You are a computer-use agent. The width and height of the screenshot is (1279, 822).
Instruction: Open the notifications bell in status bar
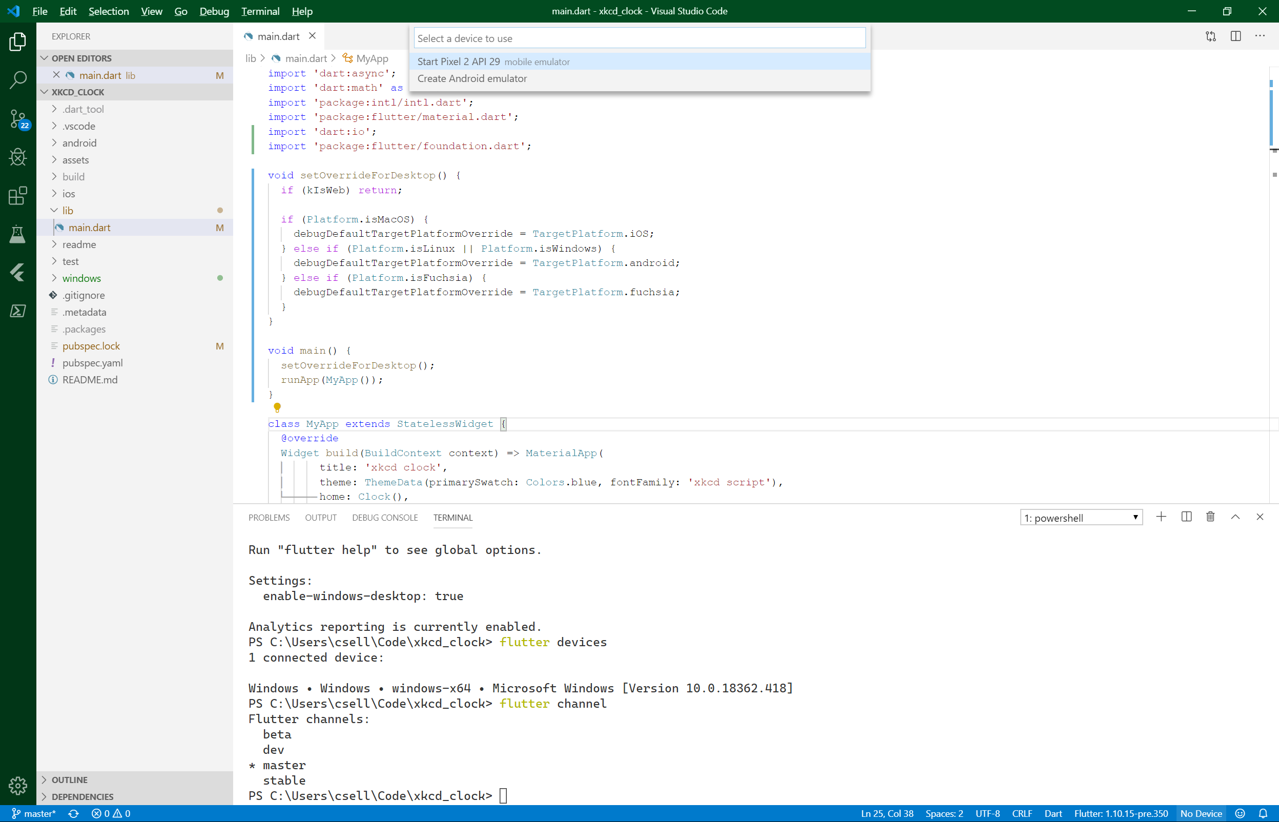click(x=1263, y=813)
